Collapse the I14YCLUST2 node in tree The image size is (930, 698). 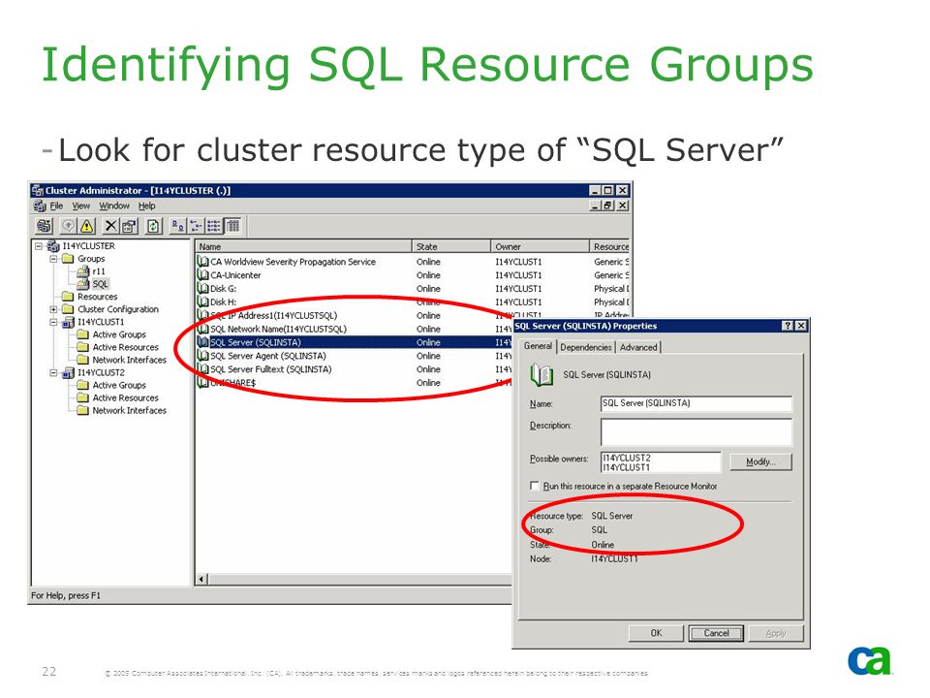tap(53, 372)
